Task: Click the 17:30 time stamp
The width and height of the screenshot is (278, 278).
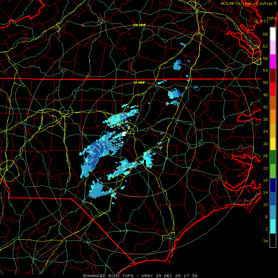Action: click(x=190, y=276)
